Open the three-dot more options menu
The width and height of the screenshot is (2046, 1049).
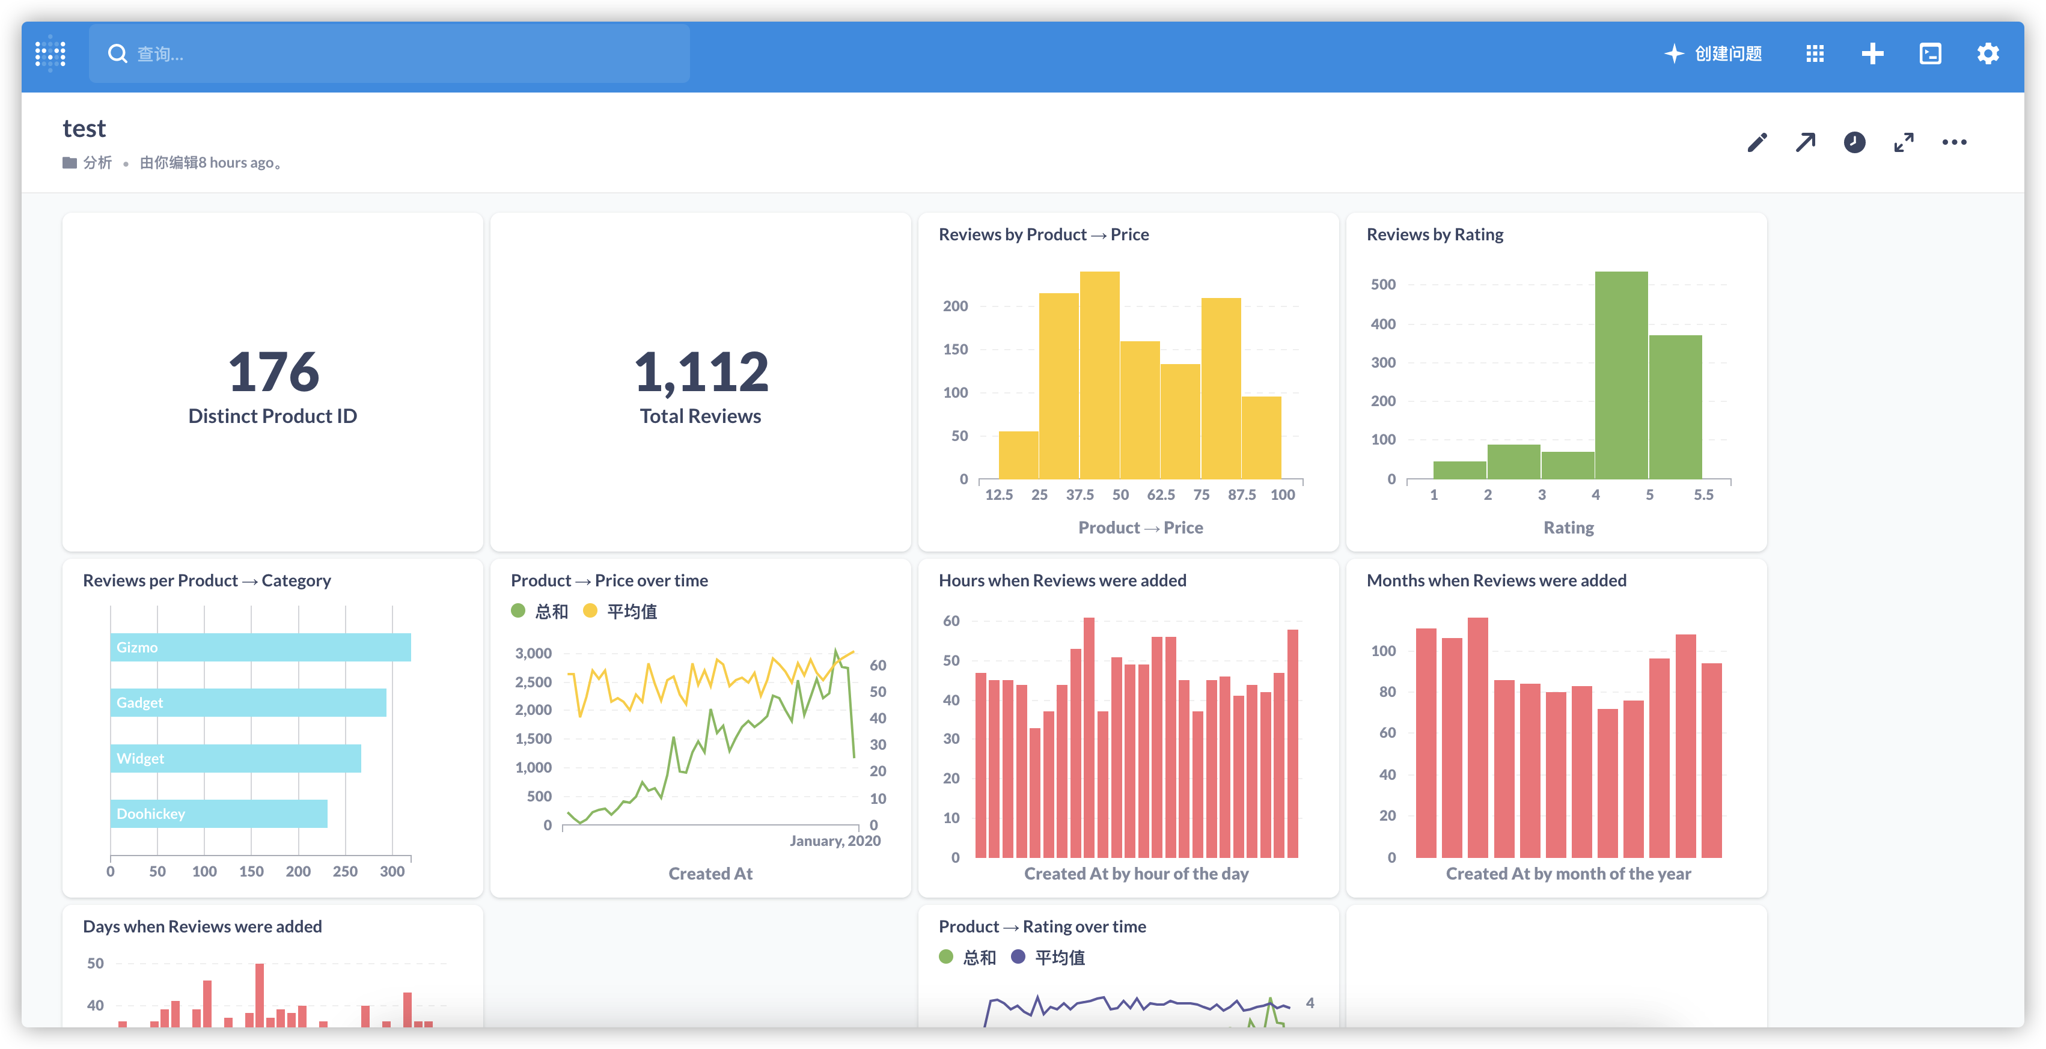click(1954, 142)
